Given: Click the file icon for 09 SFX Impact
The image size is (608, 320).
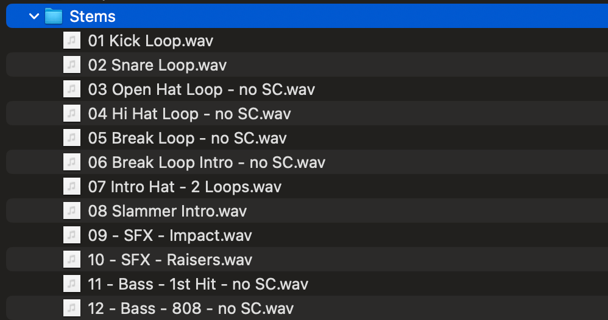Looking at the screenshot, I should click(x=72, y=235).
